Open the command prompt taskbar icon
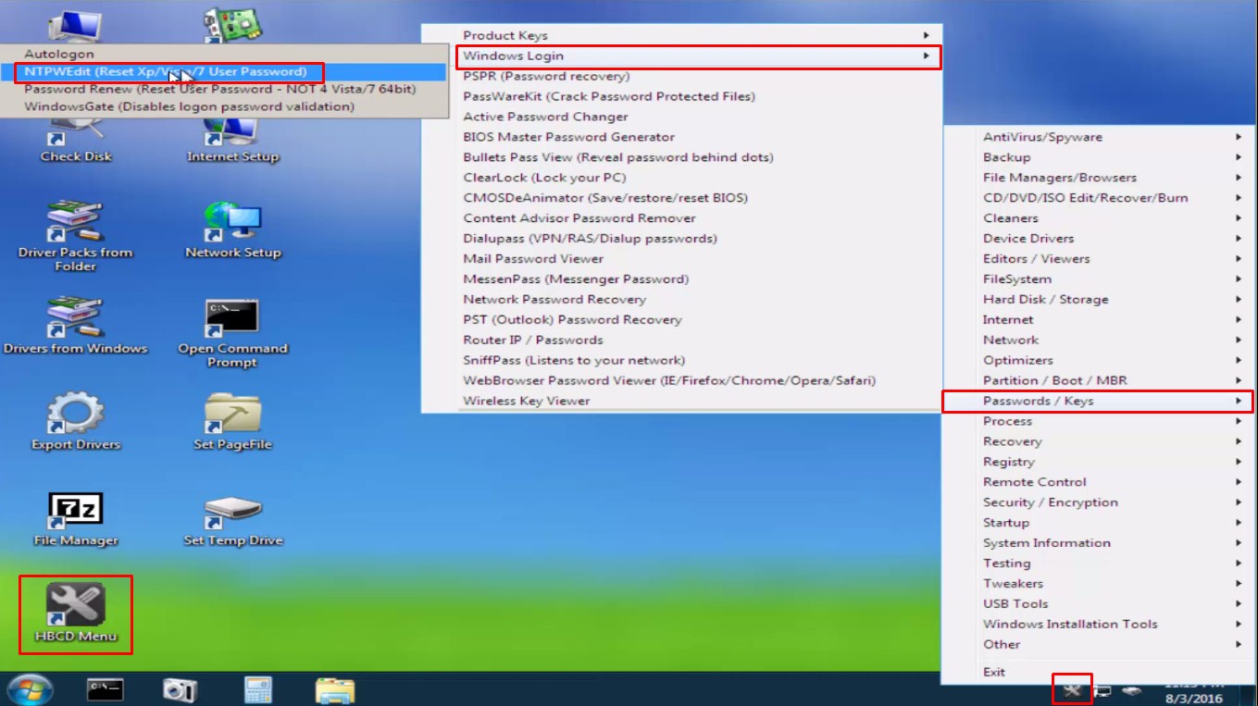Viewport: 1258px width, 706px height. pos(105,689)
